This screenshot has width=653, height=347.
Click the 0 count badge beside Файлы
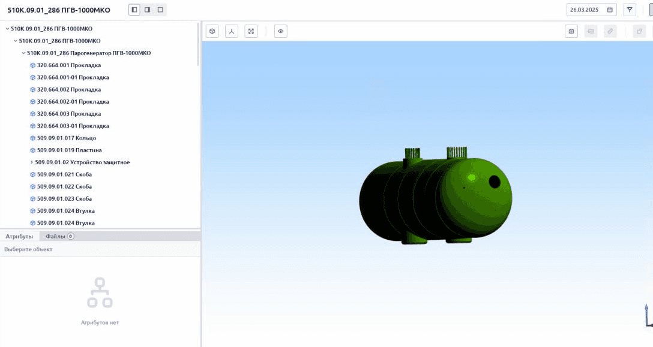pos(71,236)
